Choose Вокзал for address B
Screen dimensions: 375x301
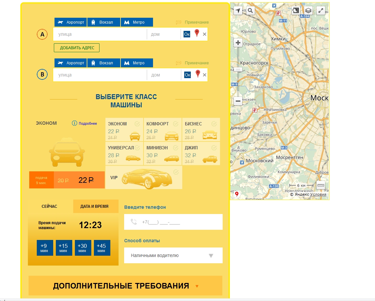pyautogui.click(x=103, y=63)
